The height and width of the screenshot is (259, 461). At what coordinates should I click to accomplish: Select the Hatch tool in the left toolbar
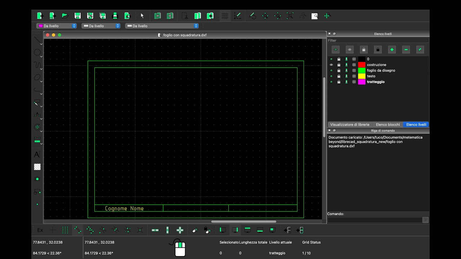pyautogui.click(x=37, y=167)
